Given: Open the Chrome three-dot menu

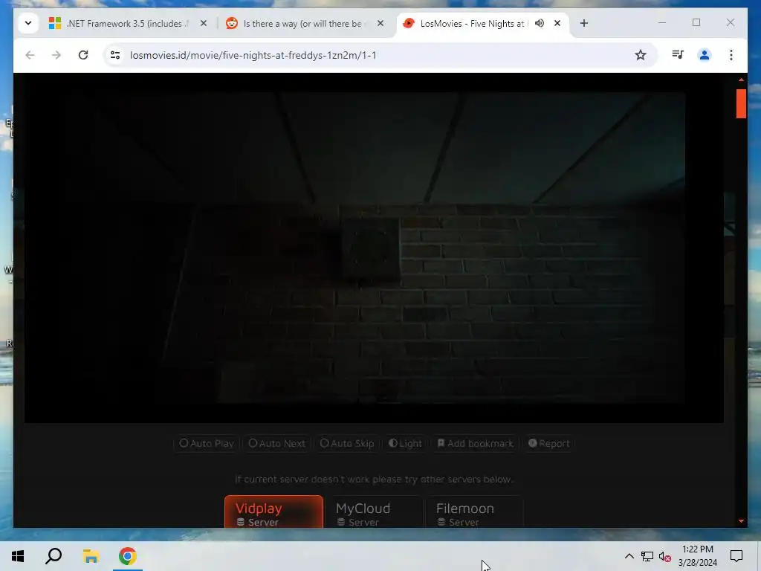Looking at the screenshot, I should click(731, 55).
